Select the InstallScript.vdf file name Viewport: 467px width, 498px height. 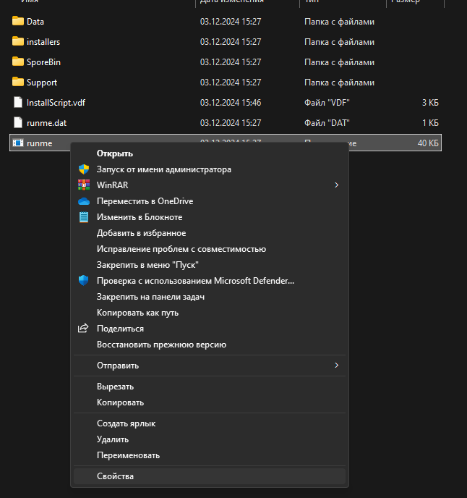click(x=56, y=103)
